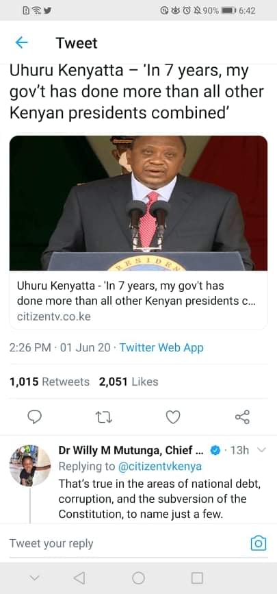
Task: View the 1,015 Retweets list
Action: click(49, 382)
